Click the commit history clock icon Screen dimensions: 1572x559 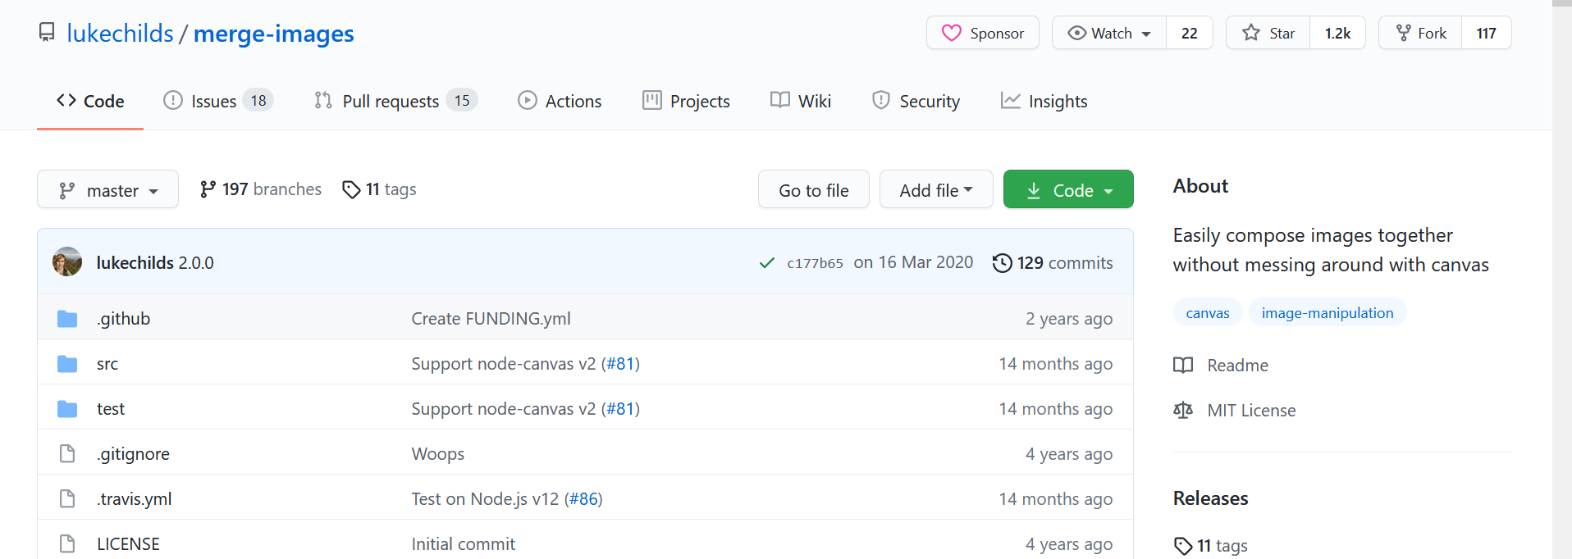click(1002, 263)
